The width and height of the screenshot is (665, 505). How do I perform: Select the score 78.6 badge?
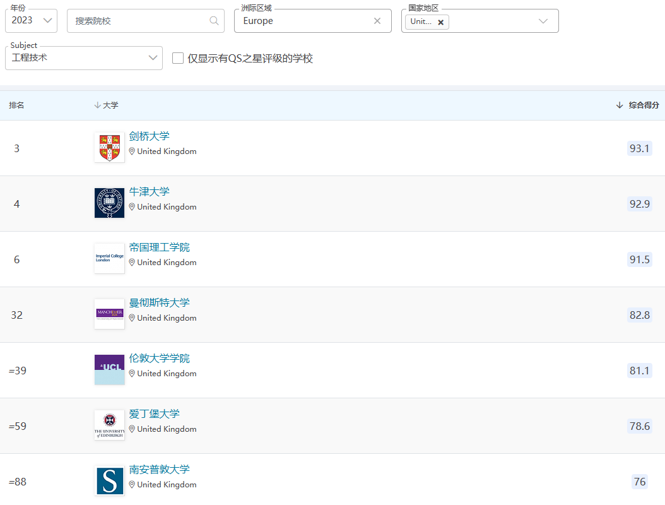[640, 427]
